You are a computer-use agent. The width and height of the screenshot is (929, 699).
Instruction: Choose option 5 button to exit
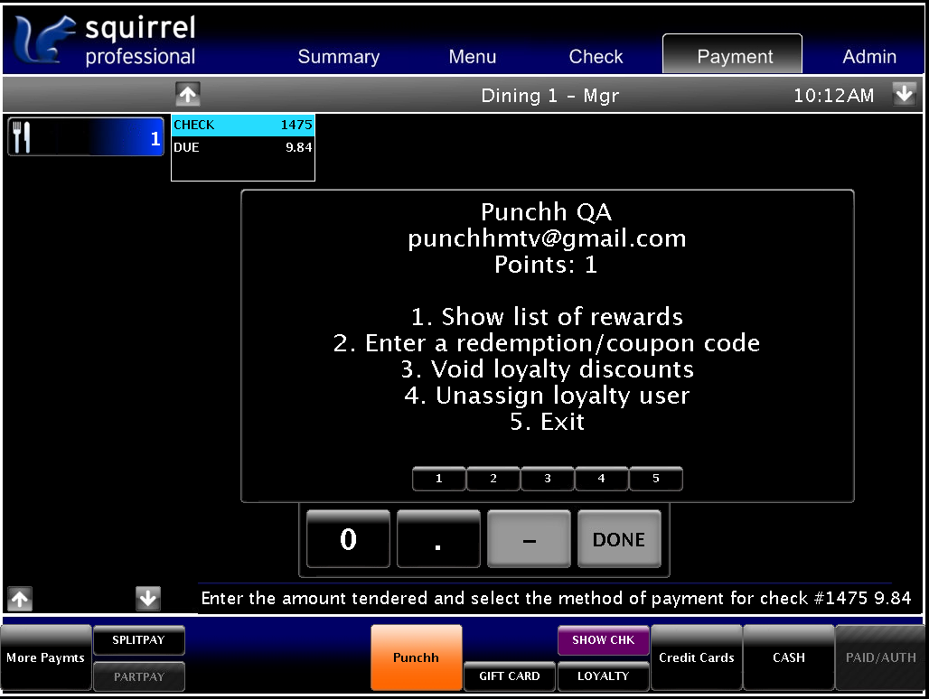point(656,479)
